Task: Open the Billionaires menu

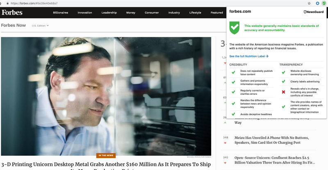Action: click(x=60, y=13)
